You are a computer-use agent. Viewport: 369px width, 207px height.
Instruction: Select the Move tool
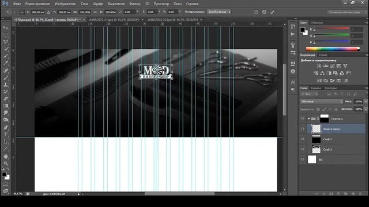6,28
